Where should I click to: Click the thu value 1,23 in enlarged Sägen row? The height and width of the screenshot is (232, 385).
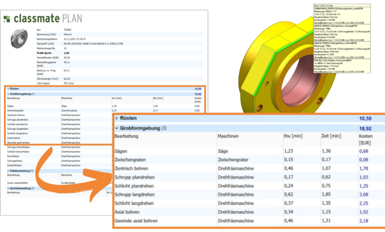(289, 151)
